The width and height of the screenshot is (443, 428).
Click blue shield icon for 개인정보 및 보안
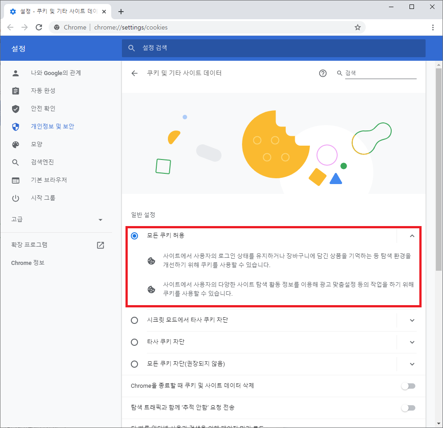click(16, 126)
